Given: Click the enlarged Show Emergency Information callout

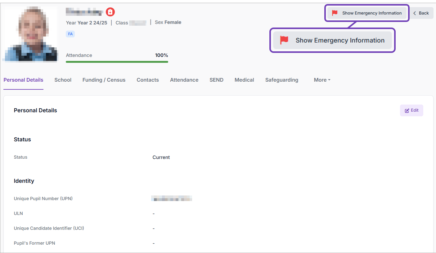Looking at the screenshot, I should pyautogui.click(x=332, y=40).
